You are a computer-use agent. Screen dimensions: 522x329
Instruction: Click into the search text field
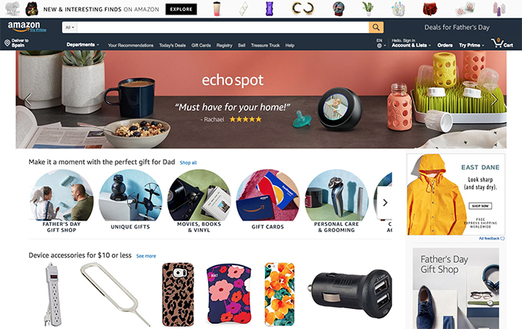point(223,28)
